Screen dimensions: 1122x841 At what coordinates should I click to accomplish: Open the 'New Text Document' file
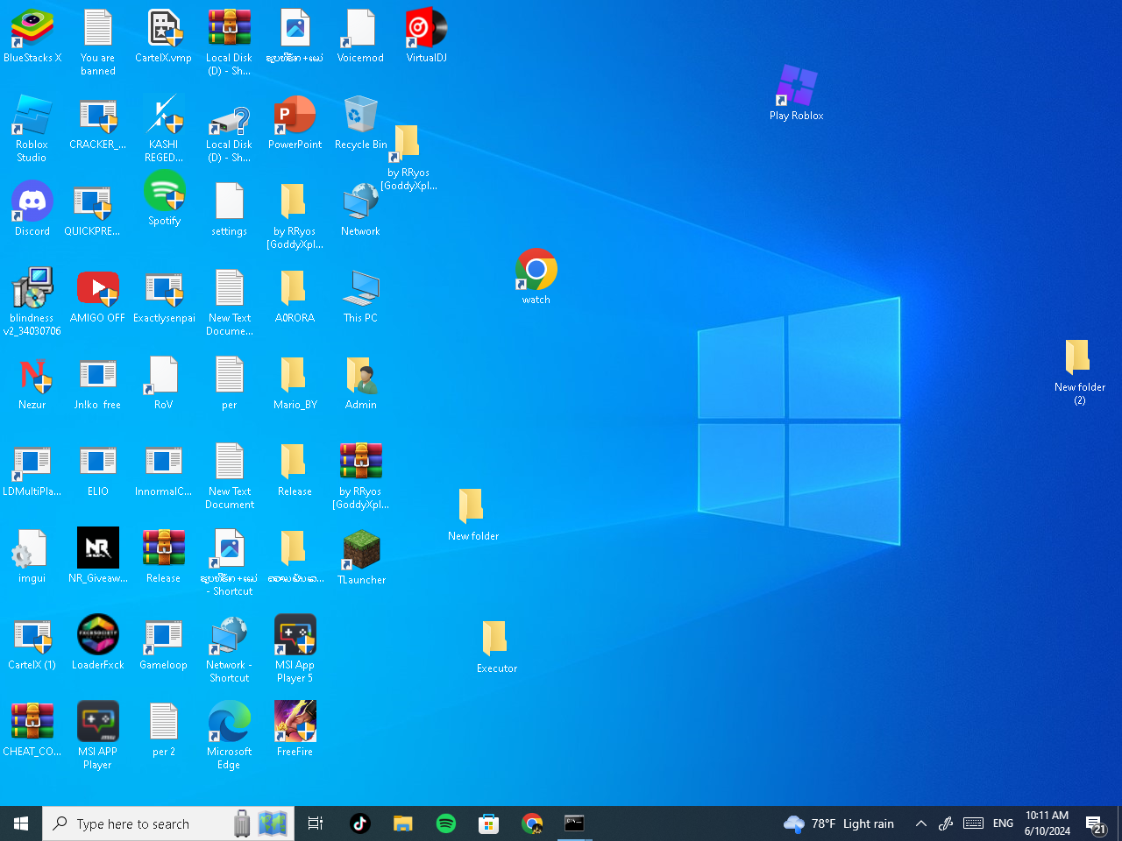pos(230,476)
